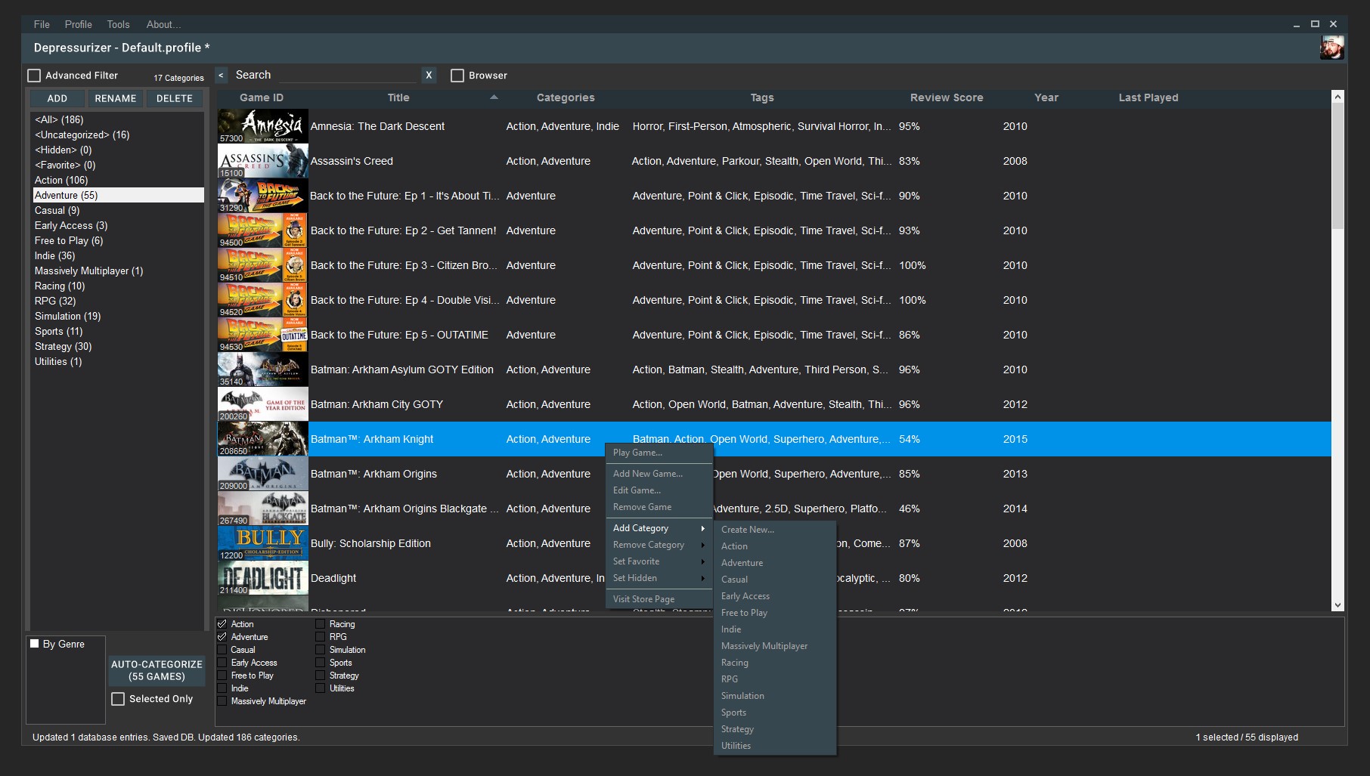
Task: Check the Casual category checkbox
Action: tap(222, 650)
